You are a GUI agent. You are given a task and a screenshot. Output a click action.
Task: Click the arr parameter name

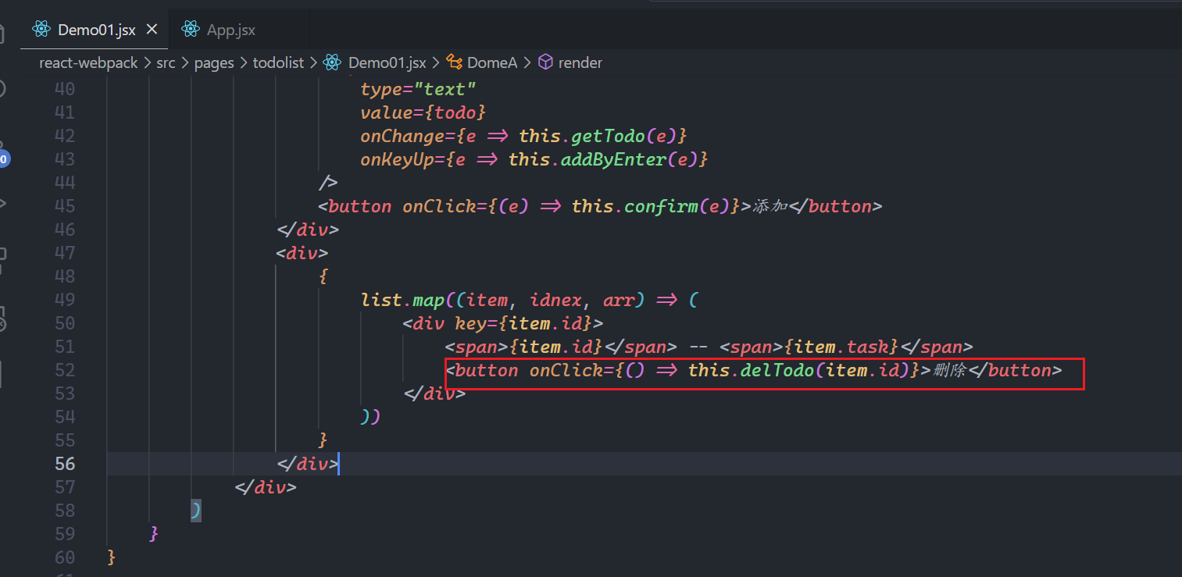click(619, 300)
